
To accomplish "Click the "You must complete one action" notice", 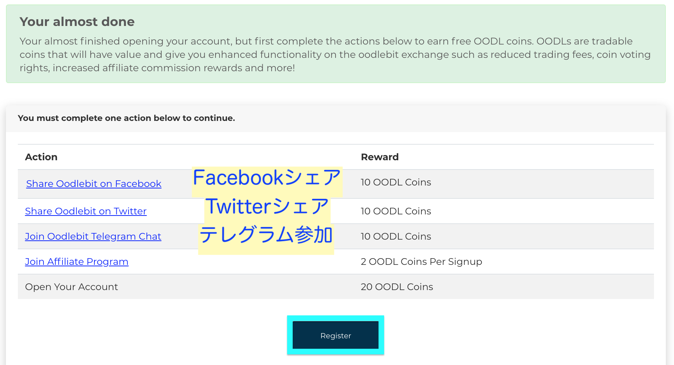I will pyautogui.click(x=126, y=118).
